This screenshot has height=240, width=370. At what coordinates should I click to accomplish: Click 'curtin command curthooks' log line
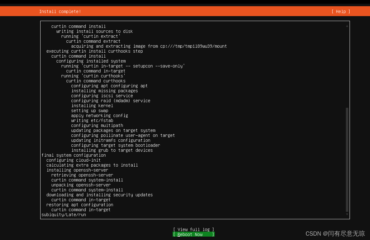tap(96, 81)
